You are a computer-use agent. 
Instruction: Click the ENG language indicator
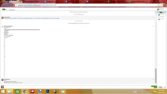point(155,91)
